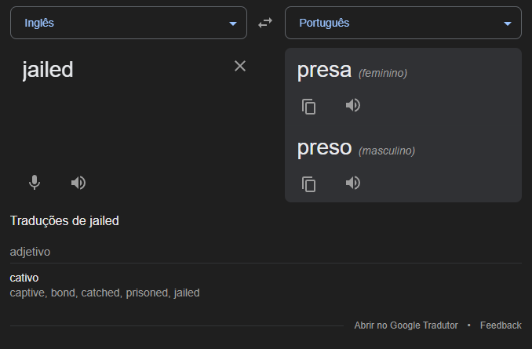Open 'Abrir no Google Tradutor' link
Viewport: 532px width, 349px height.
pyautogui.click(x=406, y=325)
